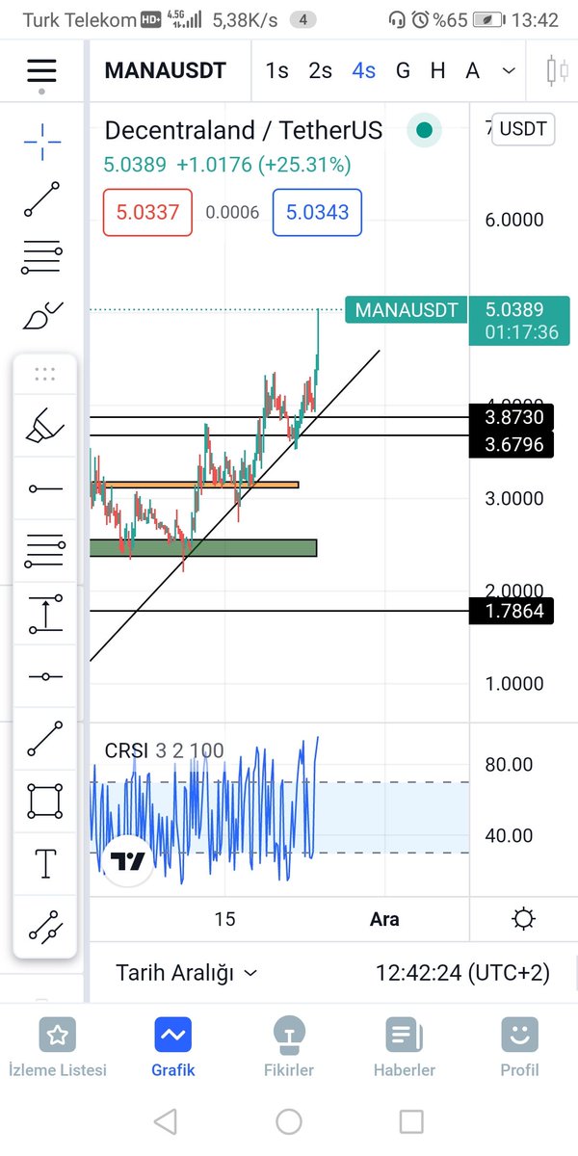Switch to 1s timeframe
The height and width of the screenshot is (1156, 578).
tap(277, 70)
